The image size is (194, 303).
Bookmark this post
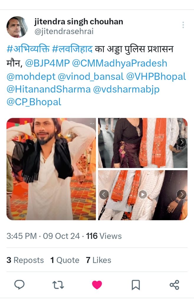(136, 285)
